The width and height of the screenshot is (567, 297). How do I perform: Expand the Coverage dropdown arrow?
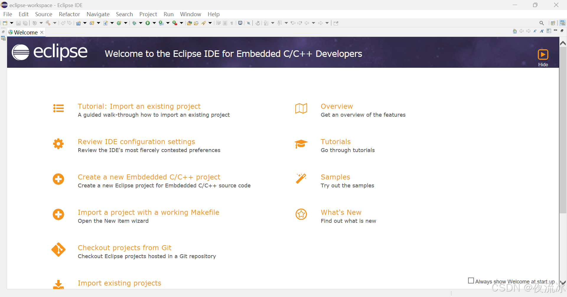(168, 23)
